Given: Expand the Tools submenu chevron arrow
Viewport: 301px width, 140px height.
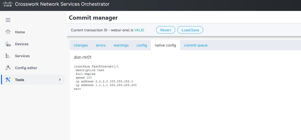Looking at the screenshot, I should pos(60,80).
